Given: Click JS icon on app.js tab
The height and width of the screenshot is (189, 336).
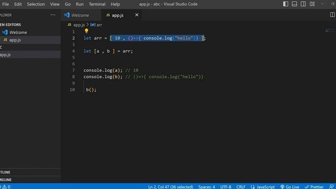Looking at the screenshot, I should click(x=108, y=15).
